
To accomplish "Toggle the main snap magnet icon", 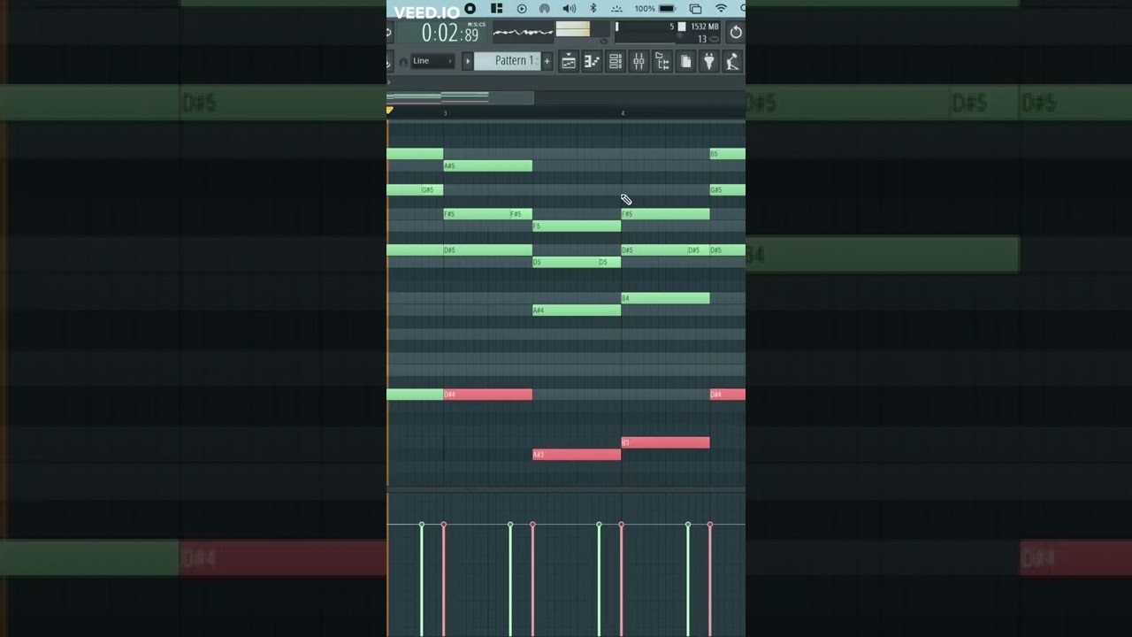I will click(403, 62).
